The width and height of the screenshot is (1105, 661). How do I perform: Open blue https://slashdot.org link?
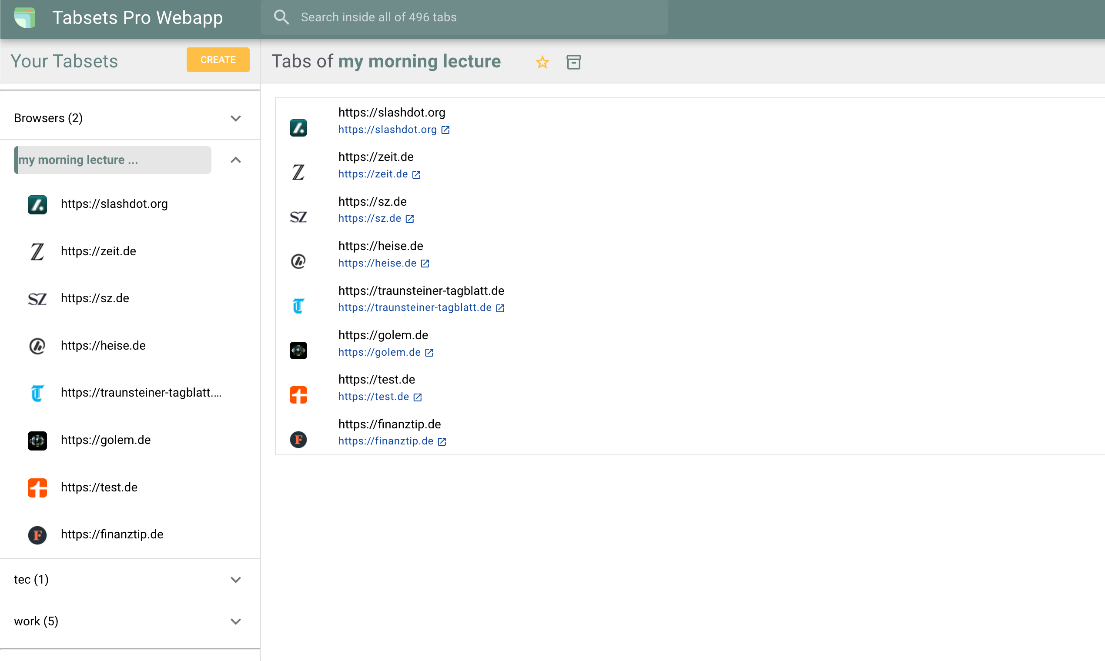click(387, 130)
